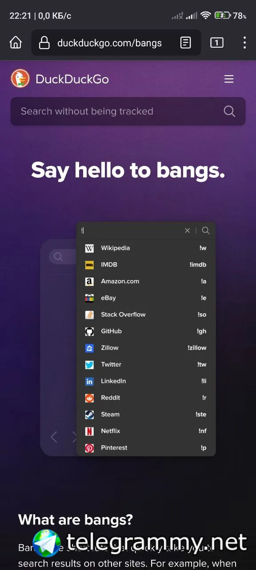The image size is (256, 570).
Task: Select the 'Twitter' label in the list
Action: coord(111,364)
